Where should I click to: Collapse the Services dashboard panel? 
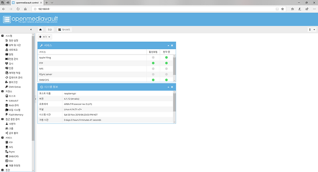coord(168,45)
